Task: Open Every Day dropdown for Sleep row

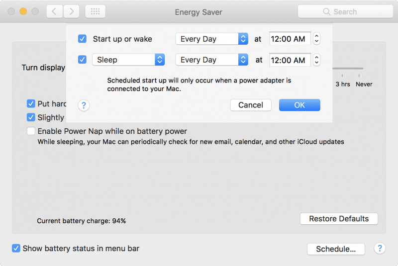Action: (x=212, y=60)
